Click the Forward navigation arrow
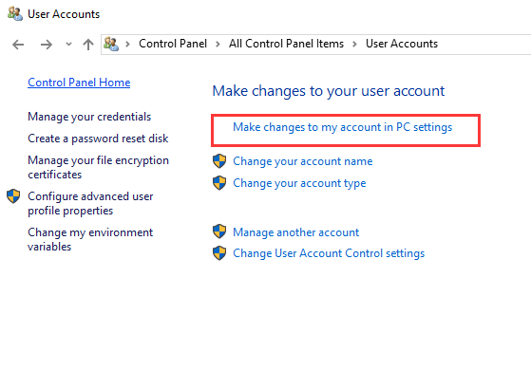 click(47, 45)
